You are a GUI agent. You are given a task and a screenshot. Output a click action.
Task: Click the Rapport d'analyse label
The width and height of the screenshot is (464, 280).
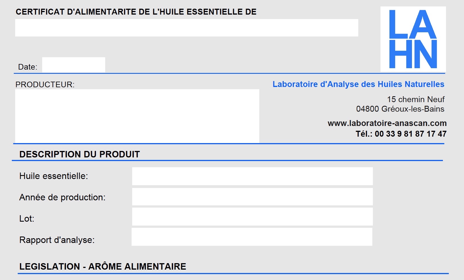[x=57, y=240]
